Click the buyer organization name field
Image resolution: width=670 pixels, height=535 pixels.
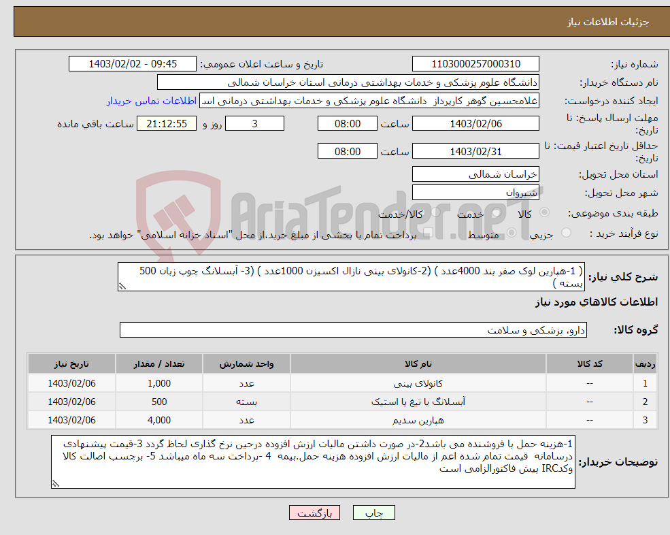pos(348,82)
